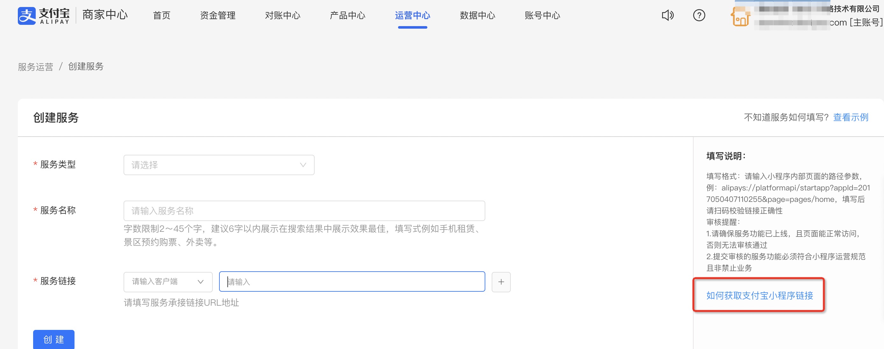Return to 首页 from the navigation
884x349 pixels.
161,15
